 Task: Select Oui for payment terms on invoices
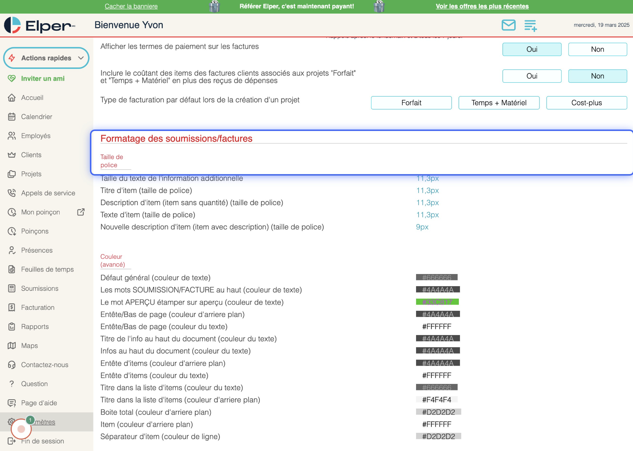click(532, 49)
